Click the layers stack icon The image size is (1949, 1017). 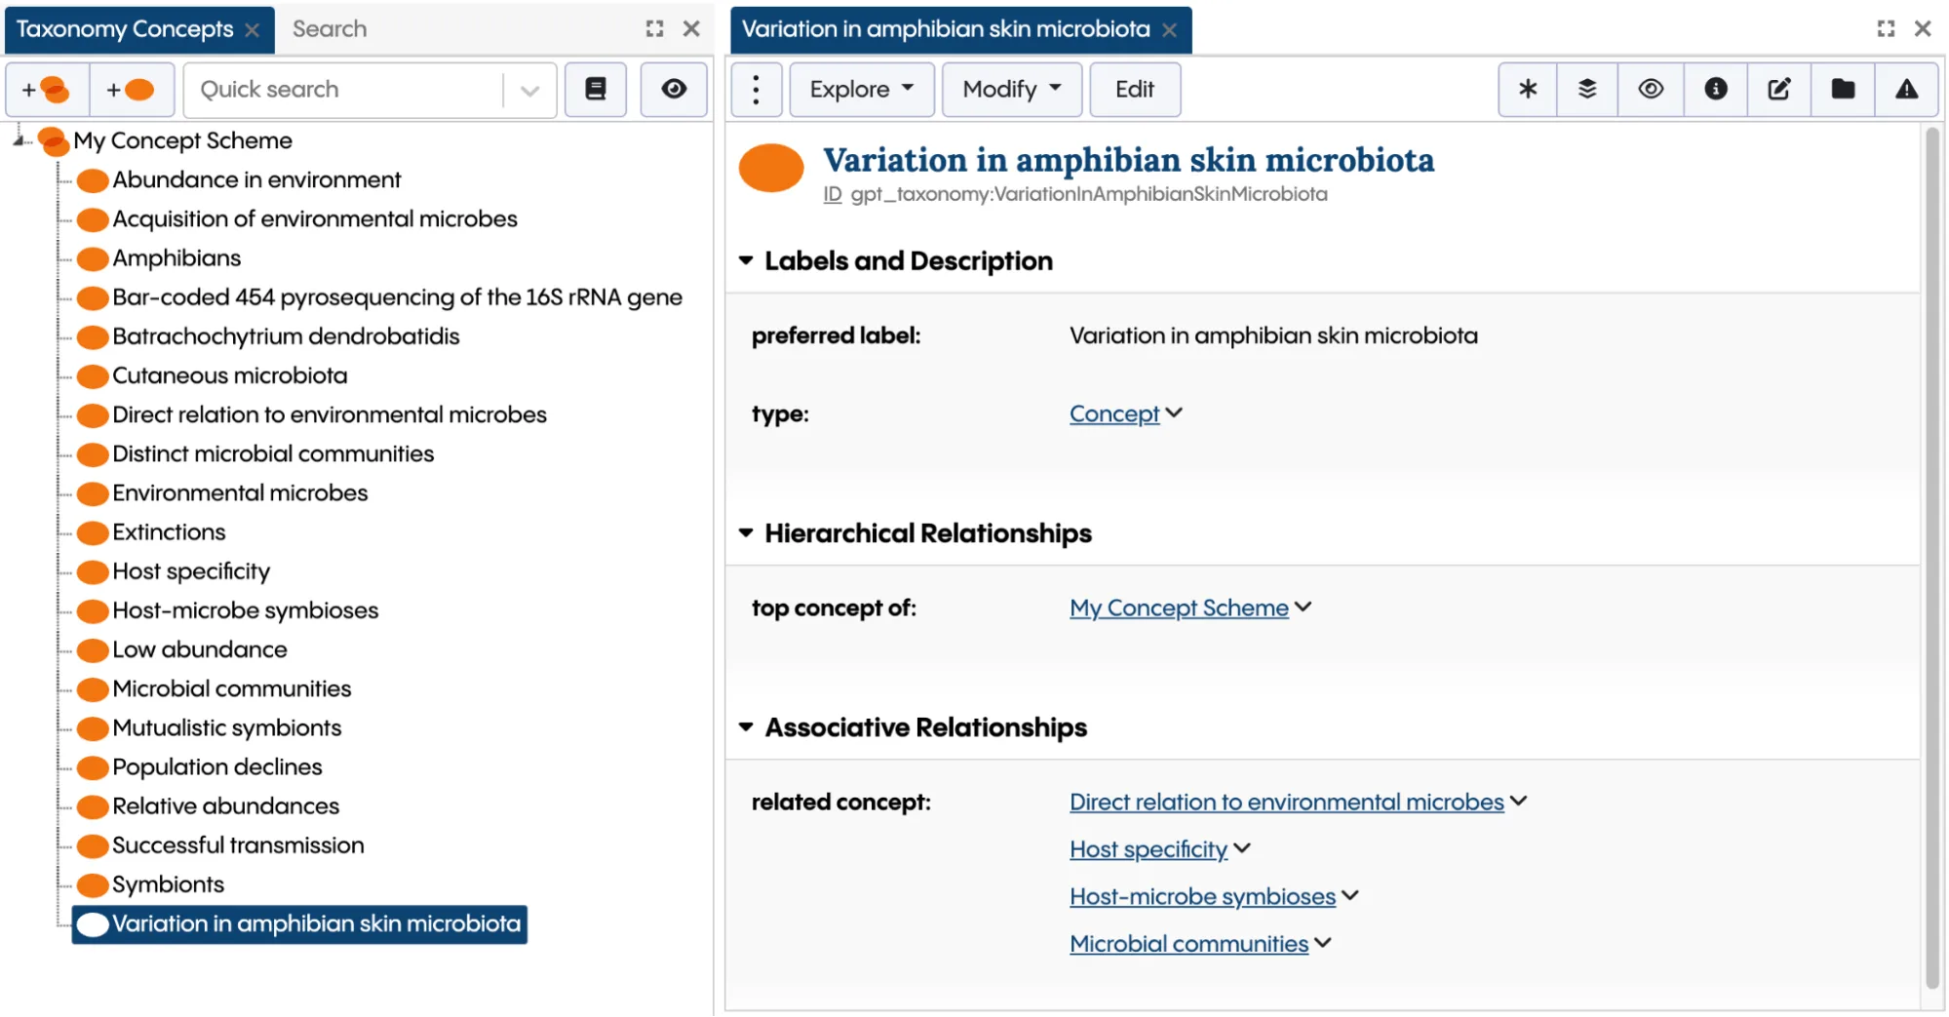1587,90
